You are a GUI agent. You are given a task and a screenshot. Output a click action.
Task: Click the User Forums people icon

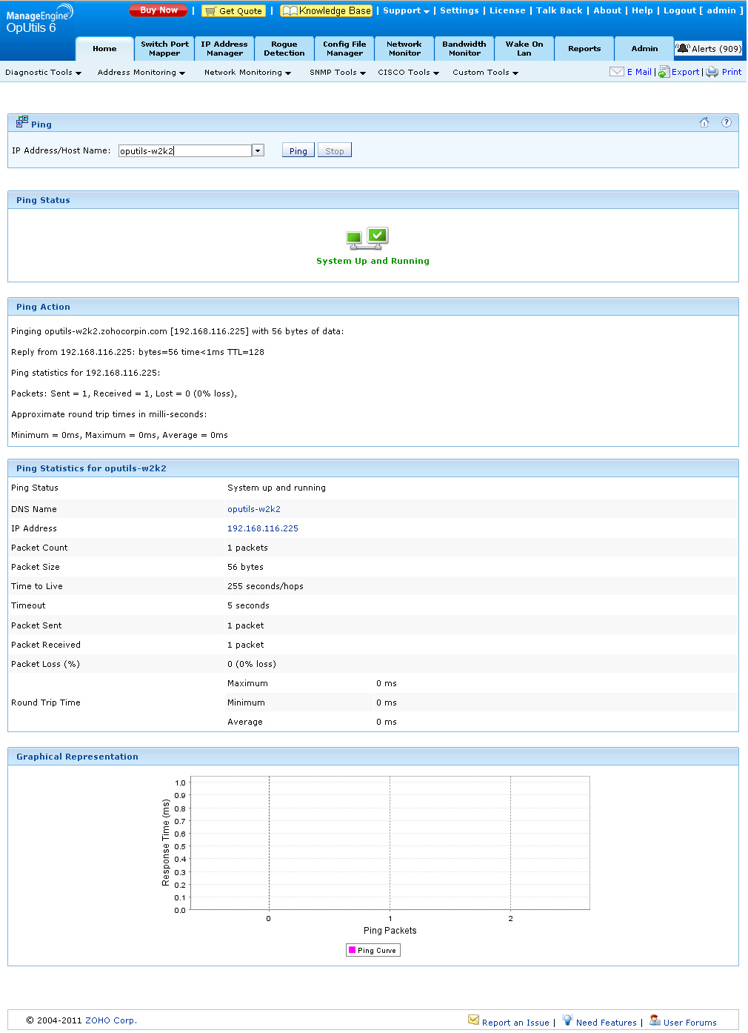[x=655, y=1020]
